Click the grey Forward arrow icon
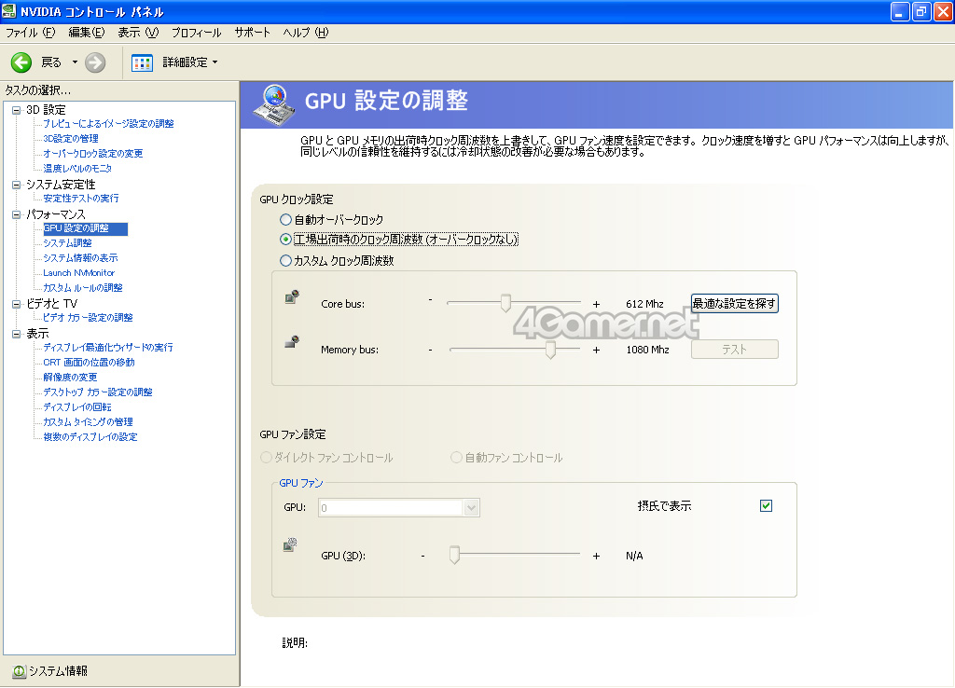 95,62
